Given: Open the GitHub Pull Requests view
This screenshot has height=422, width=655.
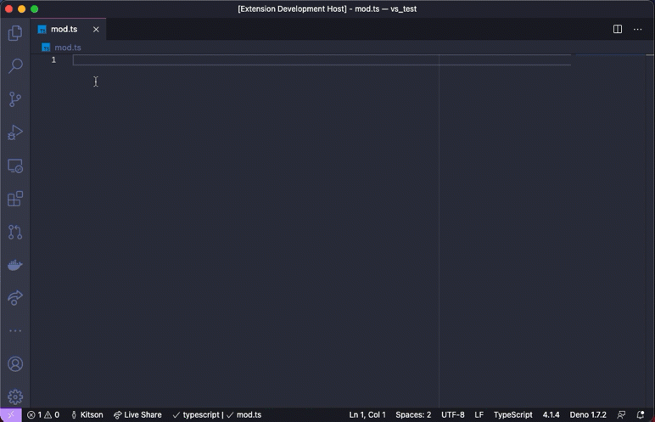Looking at the screenshot, I should [x=15, y=232].
